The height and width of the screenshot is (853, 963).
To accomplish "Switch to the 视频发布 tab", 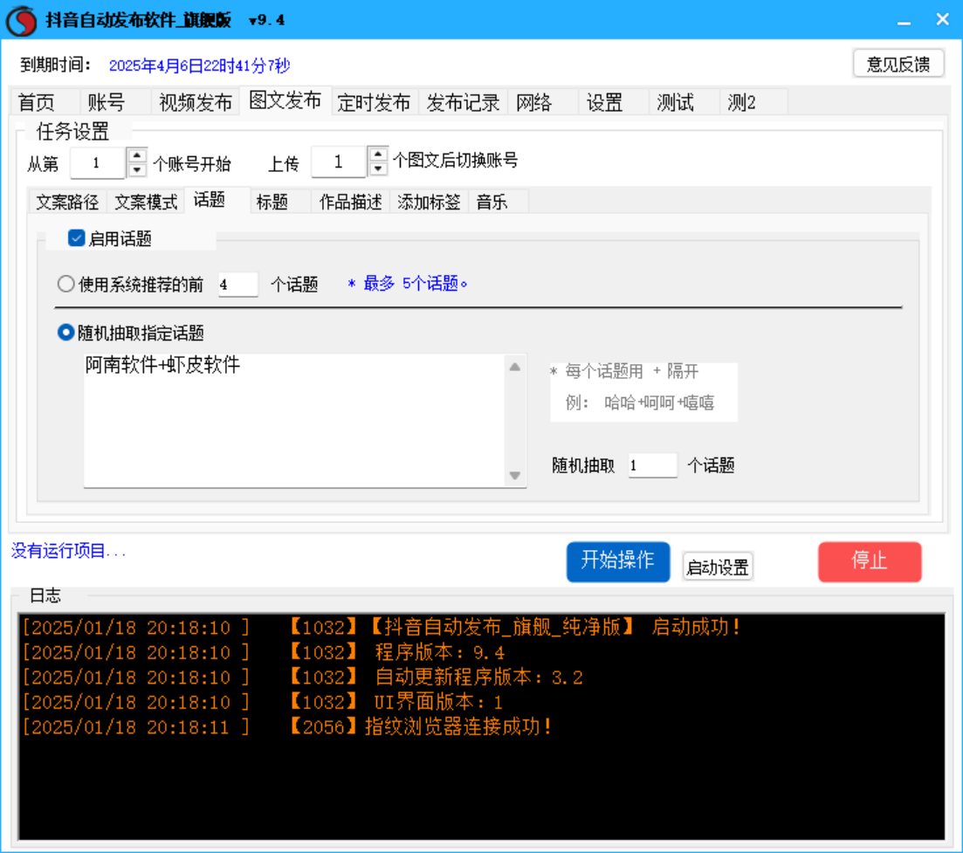I will [196, 102].
